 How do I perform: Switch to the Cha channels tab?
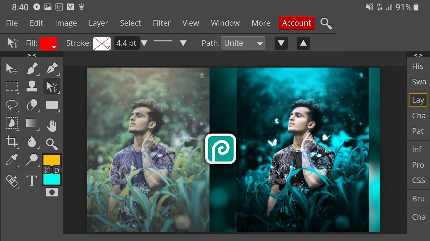pyautogui.click(x=418, y=115)
